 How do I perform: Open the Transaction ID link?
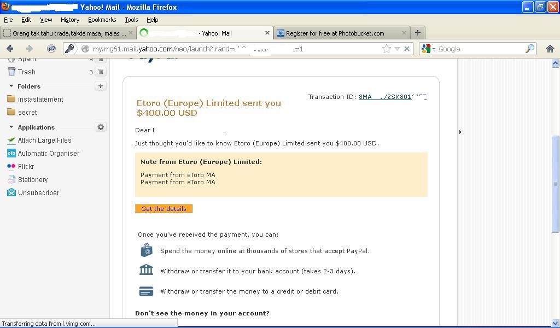coord(393,97)
